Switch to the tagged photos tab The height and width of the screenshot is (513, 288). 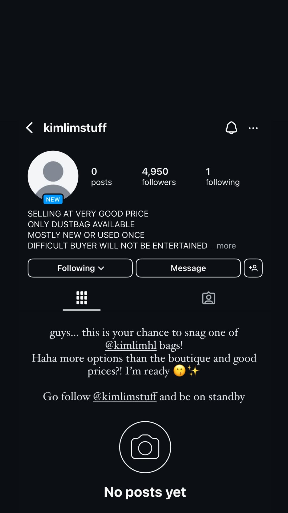pyautogui.click(x=209, y=298)
